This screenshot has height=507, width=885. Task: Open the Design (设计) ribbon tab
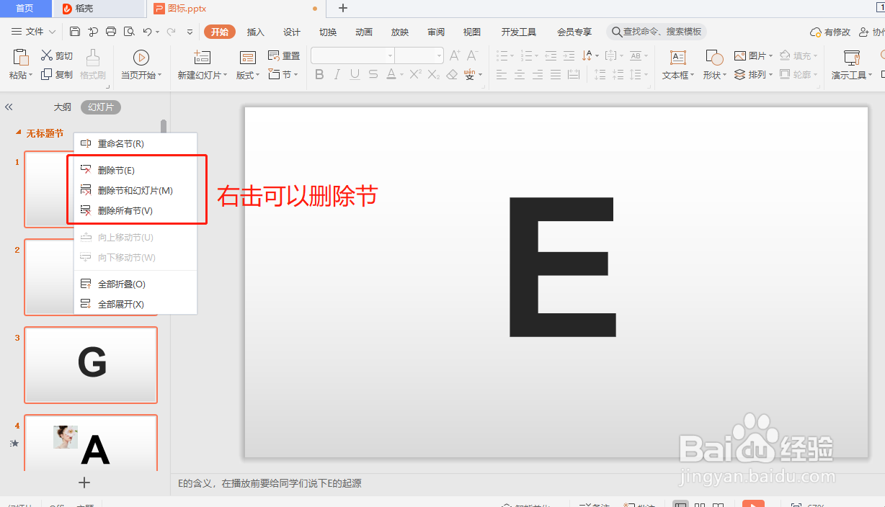coord(292,32)
